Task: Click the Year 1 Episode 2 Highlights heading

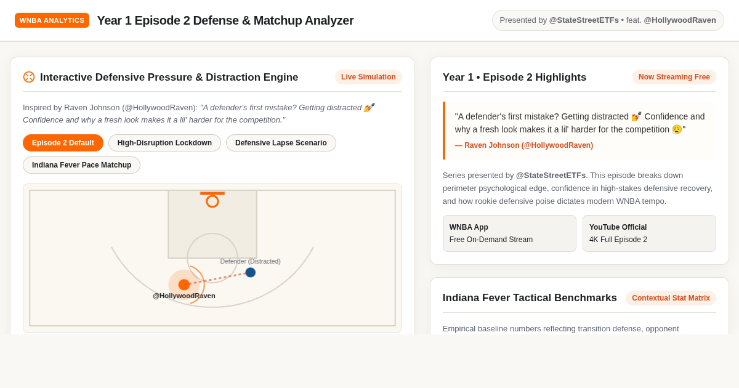Action: coord(514,78)
